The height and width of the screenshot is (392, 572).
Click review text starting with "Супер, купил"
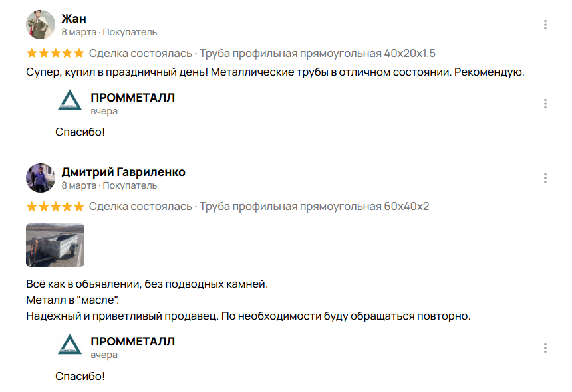tap(275, 72)
